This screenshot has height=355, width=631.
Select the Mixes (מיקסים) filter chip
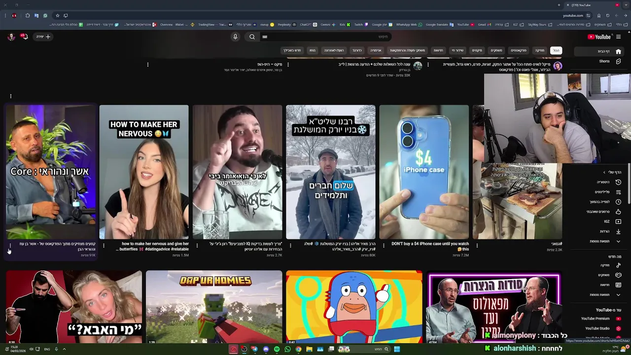[x=477, y=50]
